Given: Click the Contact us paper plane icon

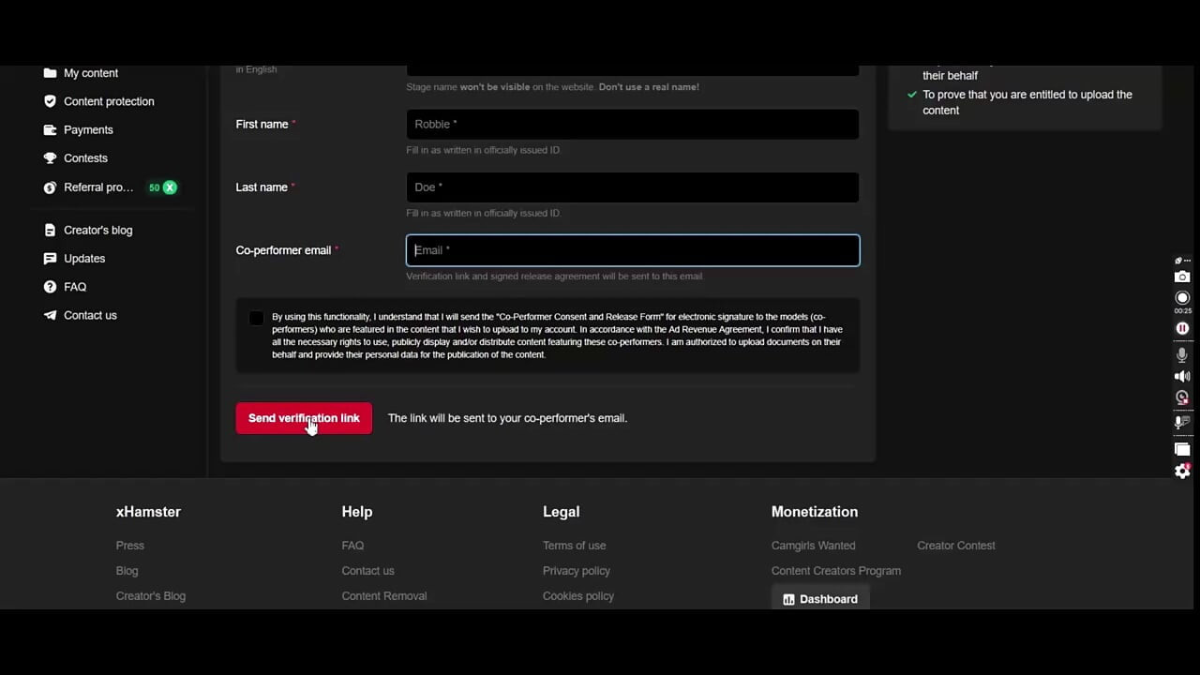Looking at the screenshot, I should 50,315.
